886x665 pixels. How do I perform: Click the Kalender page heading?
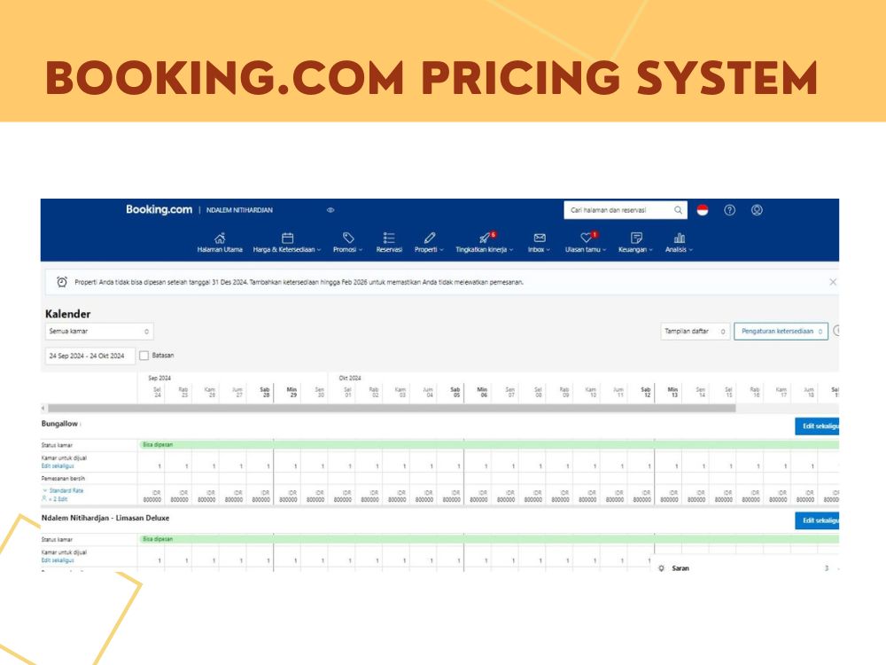coord(68,313)
